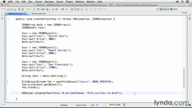Expand the External Tools dropdown arrow
The height and width of the screenshot is (108, 192).
pos(49,9)
